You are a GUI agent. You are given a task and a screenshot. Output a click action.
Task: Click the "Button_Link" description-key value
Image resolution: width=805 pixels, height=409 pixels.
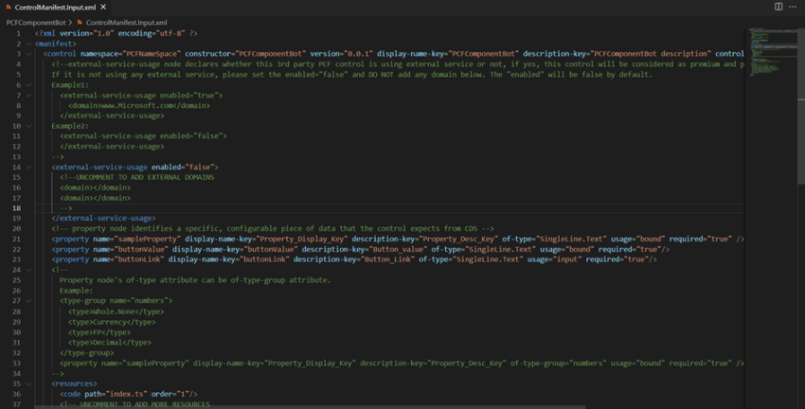388,259
